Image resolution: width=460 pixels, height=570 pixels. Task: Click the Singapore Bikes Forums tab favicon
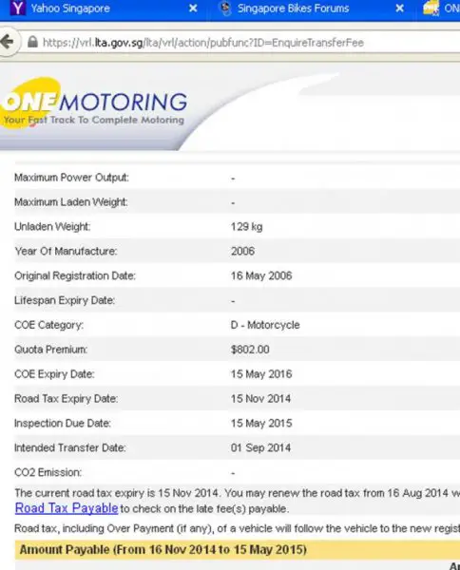226,8
